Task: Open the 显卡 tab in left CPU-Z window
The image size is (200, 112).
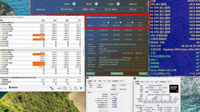Action: tap(110, 81)
